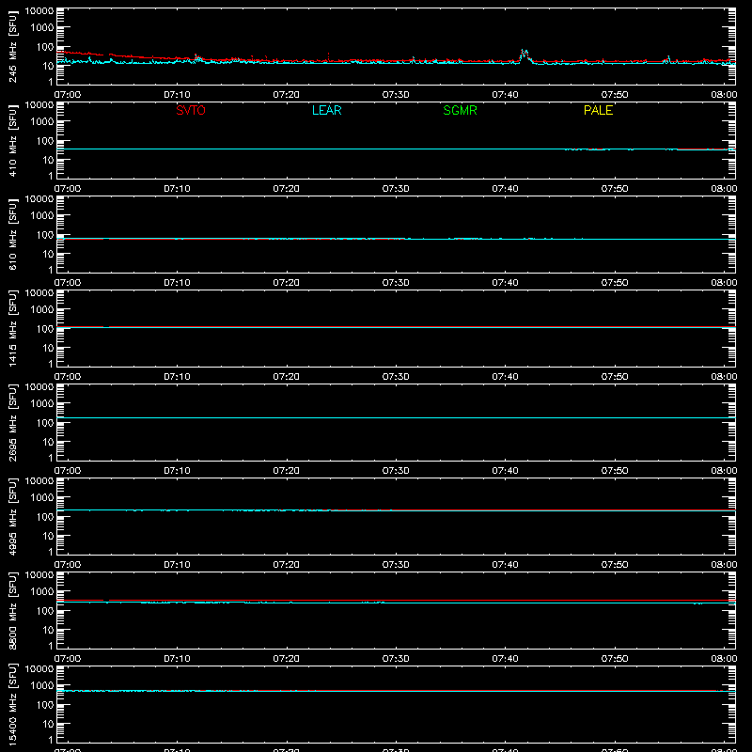This screenshot has height=752, width=752.
Task: Click the 10000 tick label of 4995 MHz plot
Action: pos(39,481)
